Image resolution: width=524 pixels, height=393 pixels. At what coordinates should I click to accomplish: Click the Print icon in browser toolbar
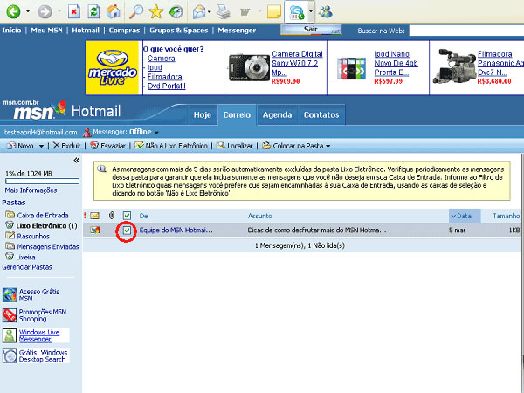coord(222,12)
